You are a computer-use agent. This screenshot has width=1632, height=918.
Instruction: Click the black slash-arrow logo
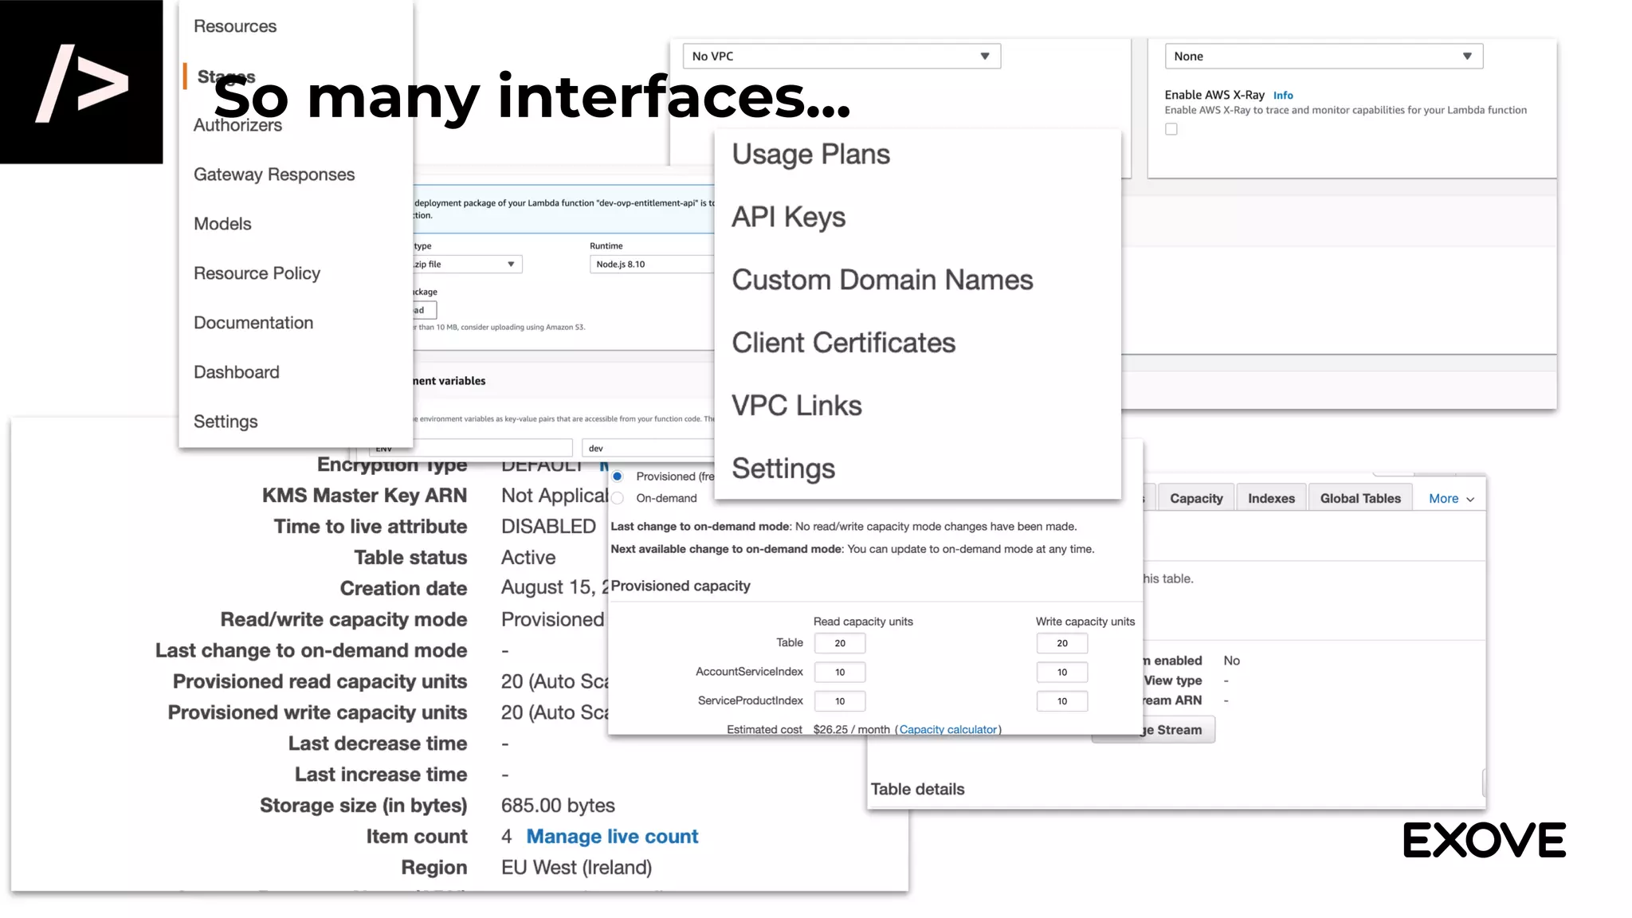(81, 82)
